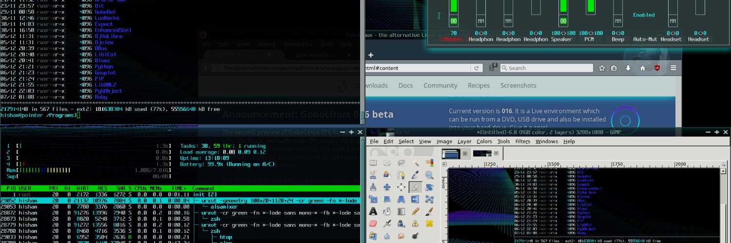Activate the Blend gradient tool
Image resolution: width=731 pixels, height=243 pixels.
(x=401, y=211)
